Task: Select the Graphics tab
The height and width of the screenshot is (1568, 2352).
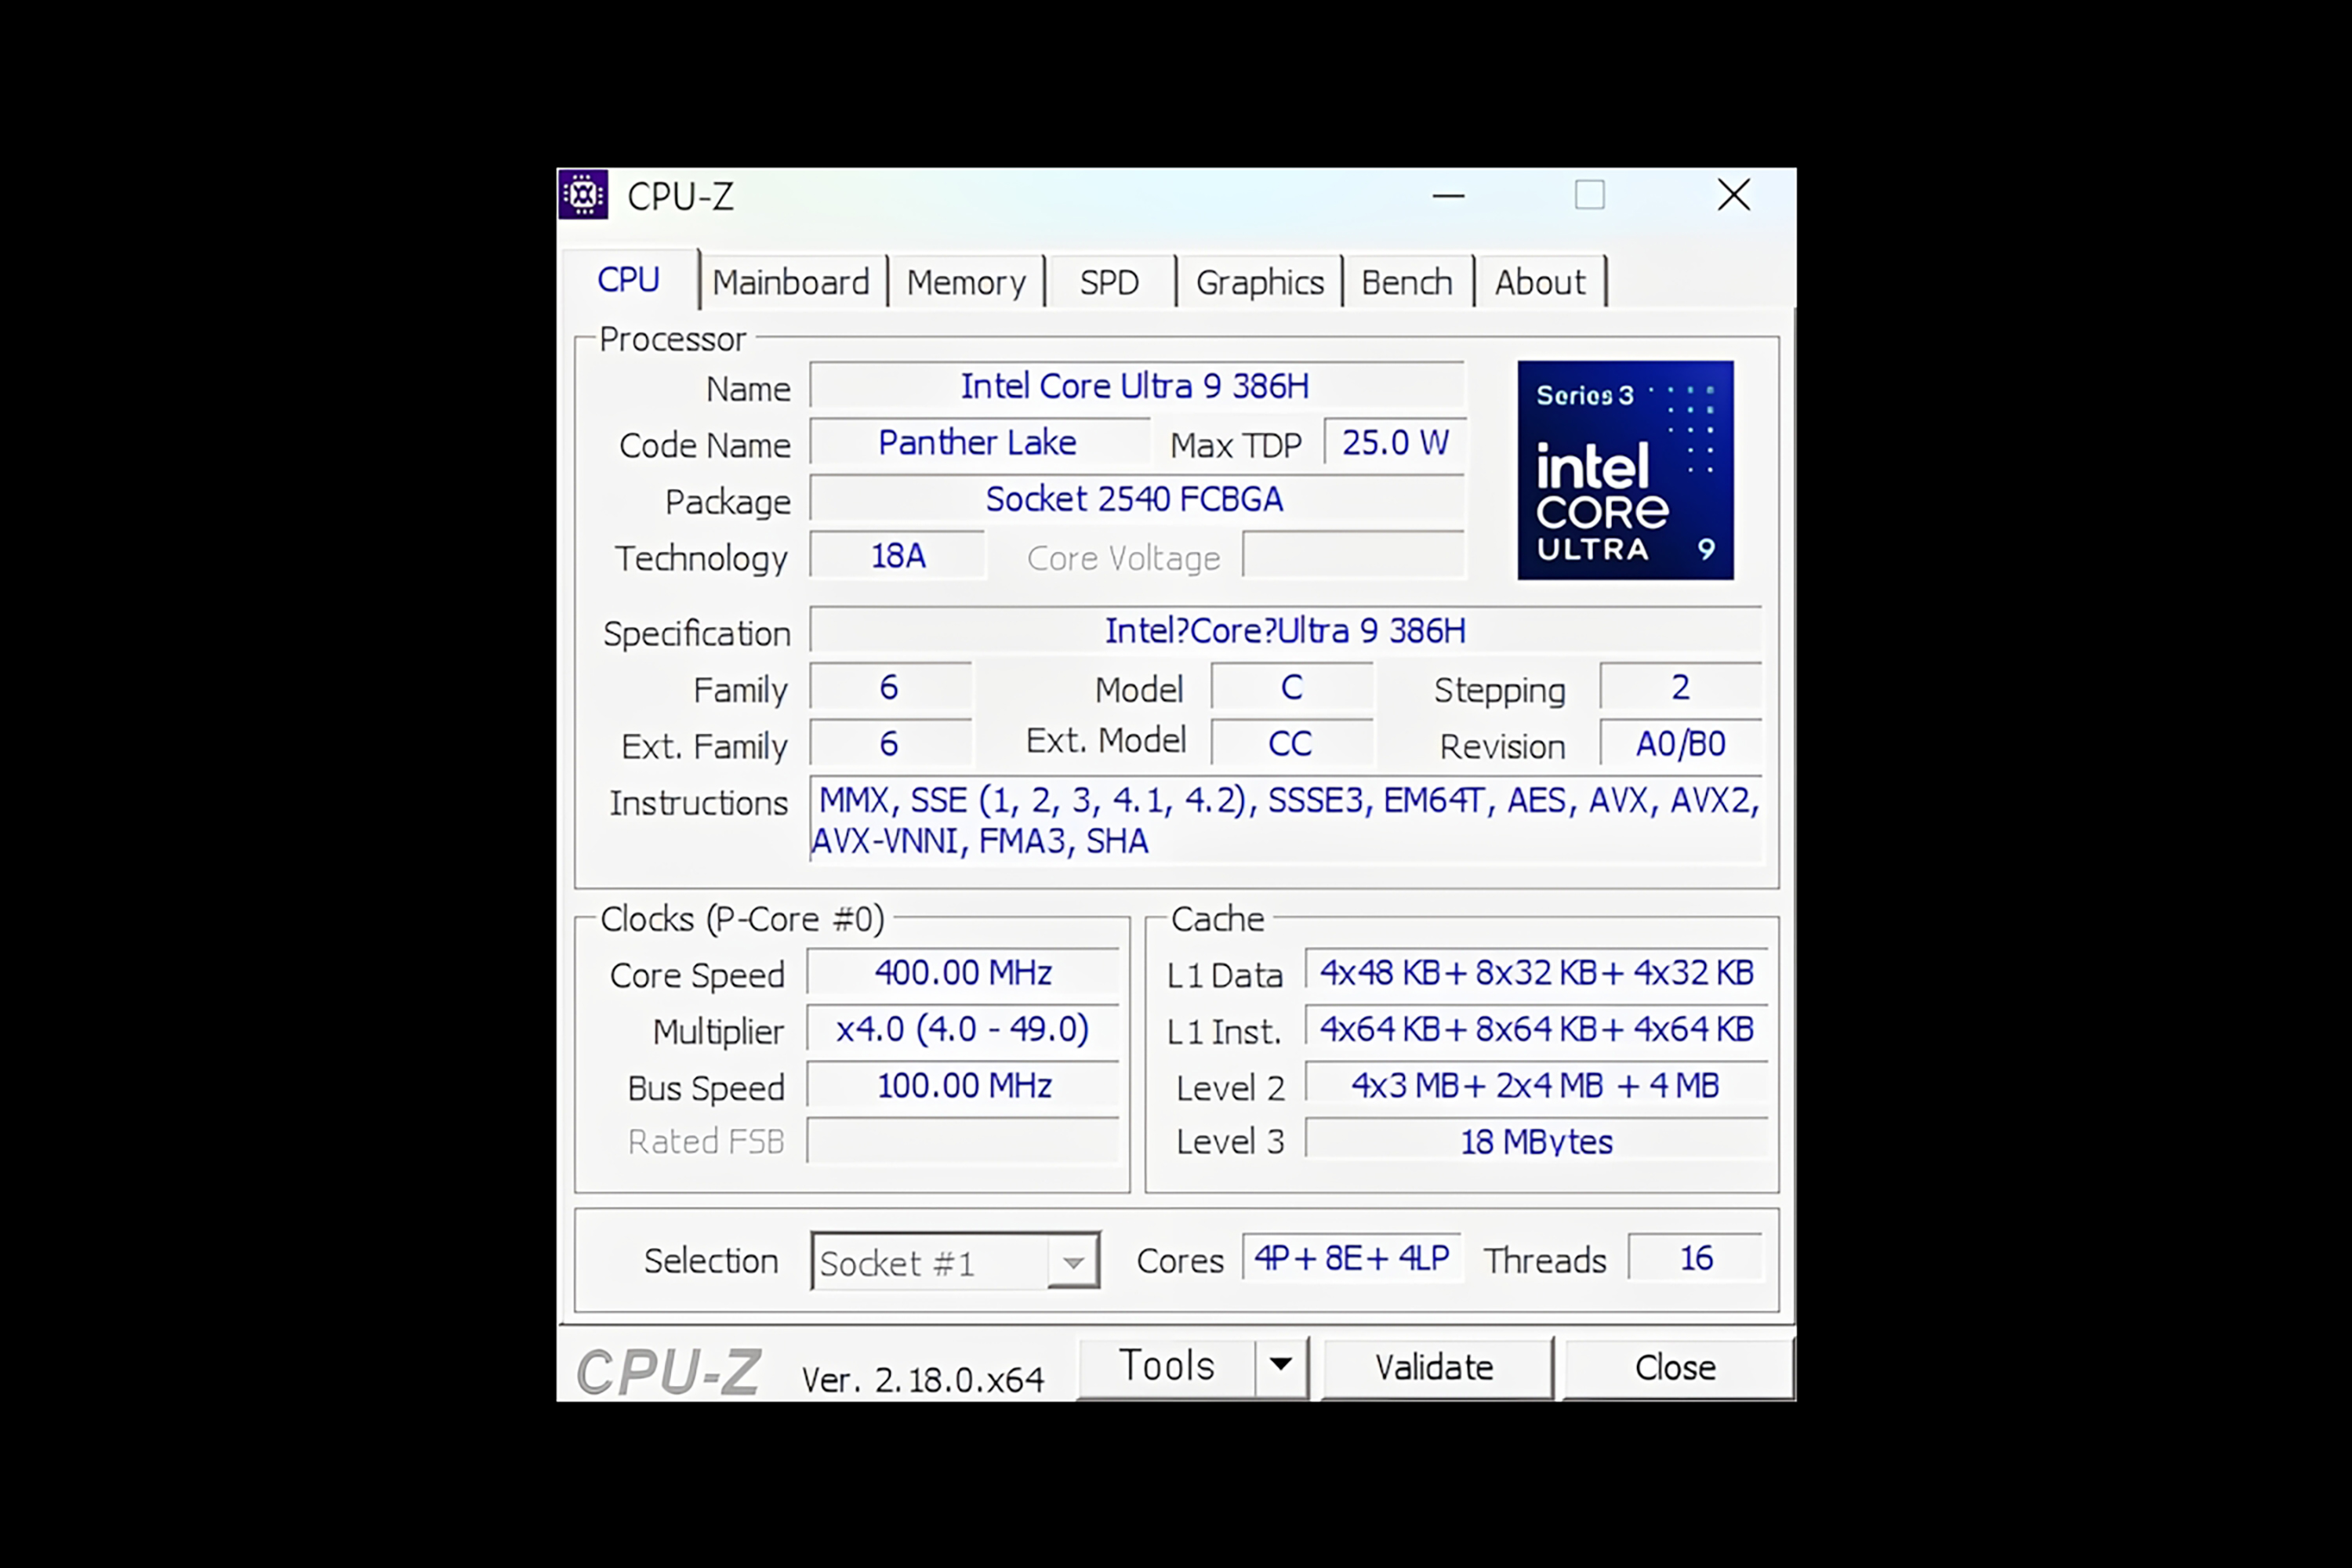Action: 1259,283
